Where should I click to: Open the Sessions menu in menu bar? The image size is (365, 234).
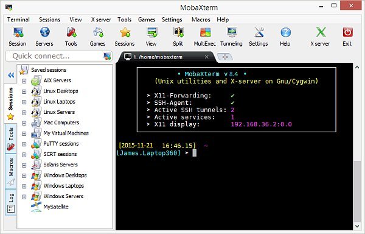pos(50,19)
